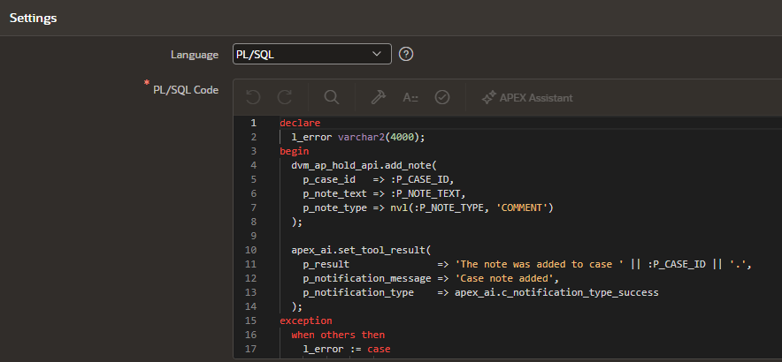Image resolution: width=782 pixels, height=362 pixels.
Task: Click the Settings section heading
Action: pos(34,19)
